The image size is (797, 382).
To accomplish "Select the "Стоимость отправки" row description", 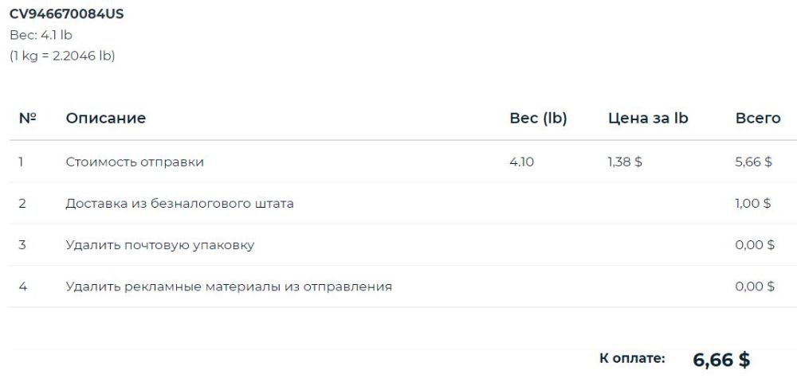I will tap(135, 162).
